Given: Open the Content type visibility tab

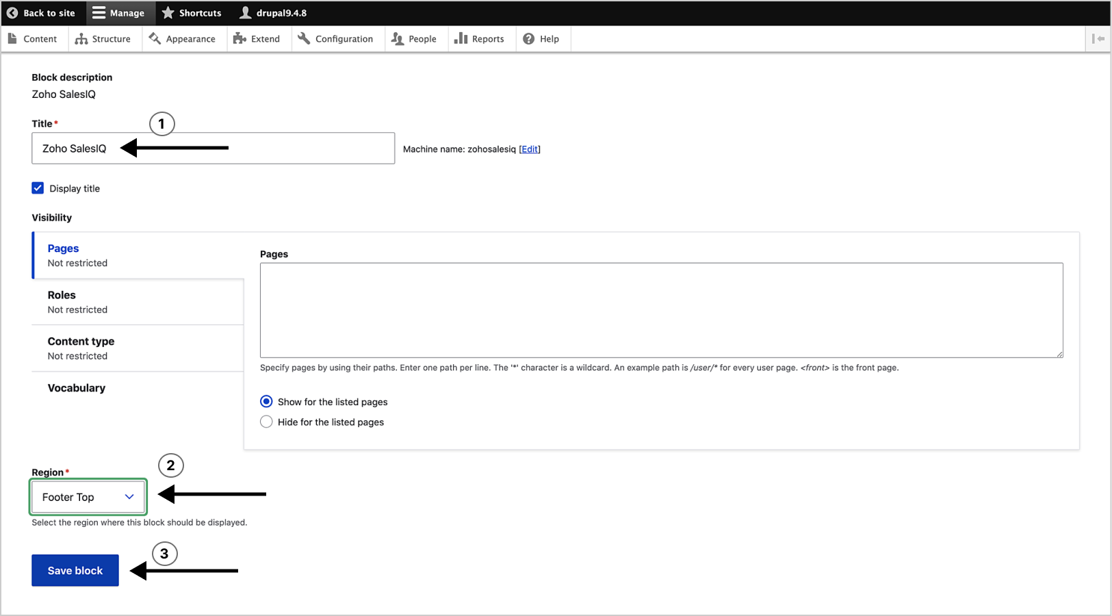Looking at the screenshot, I should (x=138, y=348).
